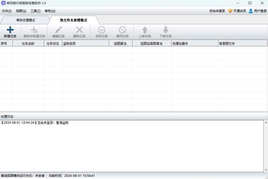Click the 删除任务 X icon
The image size is (268, 179).
point(79,30)
